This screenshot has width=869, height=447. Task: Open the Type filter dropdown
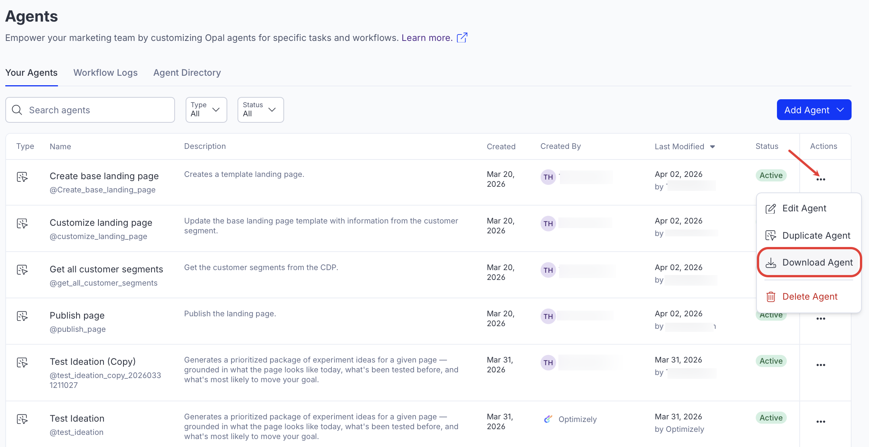(x=206, y=110)
